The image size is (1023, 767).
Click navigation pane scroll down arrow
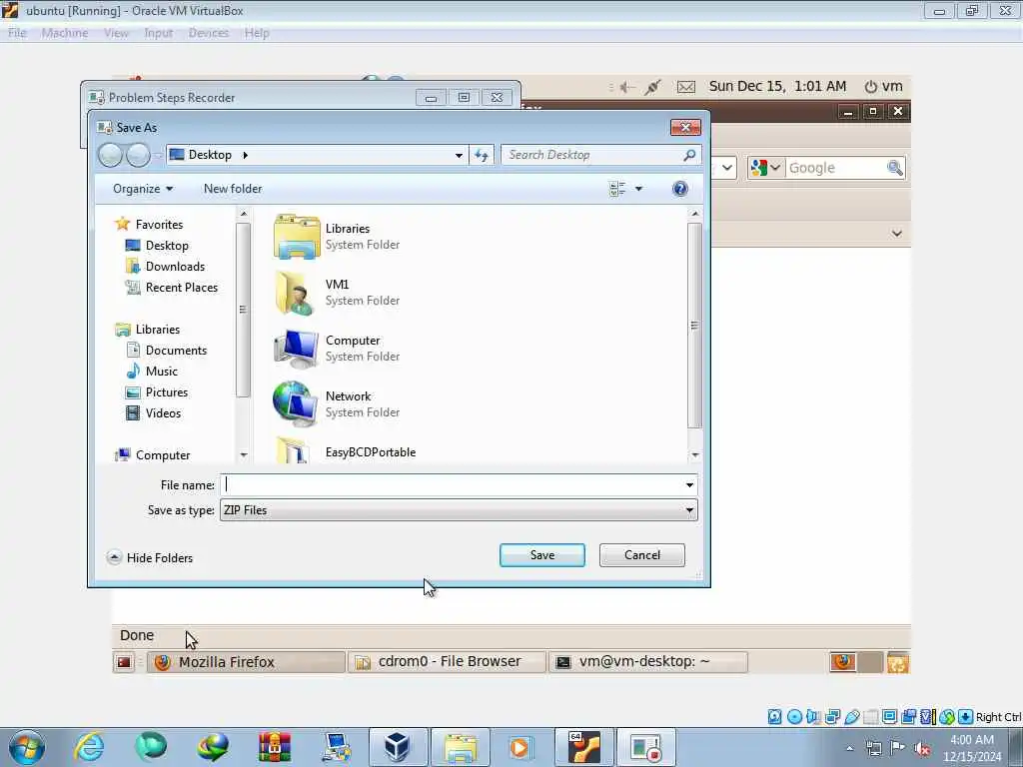[x=244, y=454]
